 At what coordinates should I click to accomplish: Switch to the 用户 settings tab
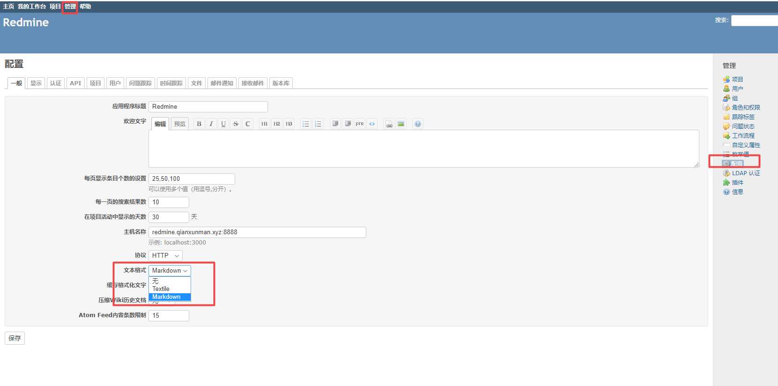pyautogui.click(x=115, y=83)
